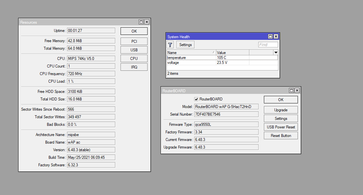The image size is (363, 195).
Task: Click the CPU Frequency field 720 MHz
Action: [x=91, y=73]
